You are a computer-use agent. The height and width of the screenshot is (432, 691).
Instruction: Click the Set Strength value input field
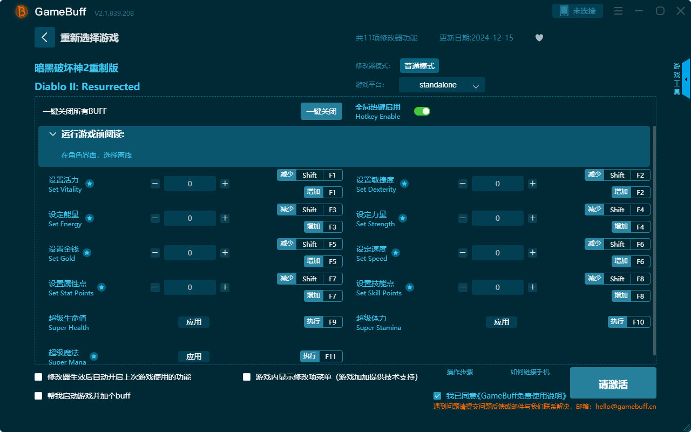click(x=498, y=218)
